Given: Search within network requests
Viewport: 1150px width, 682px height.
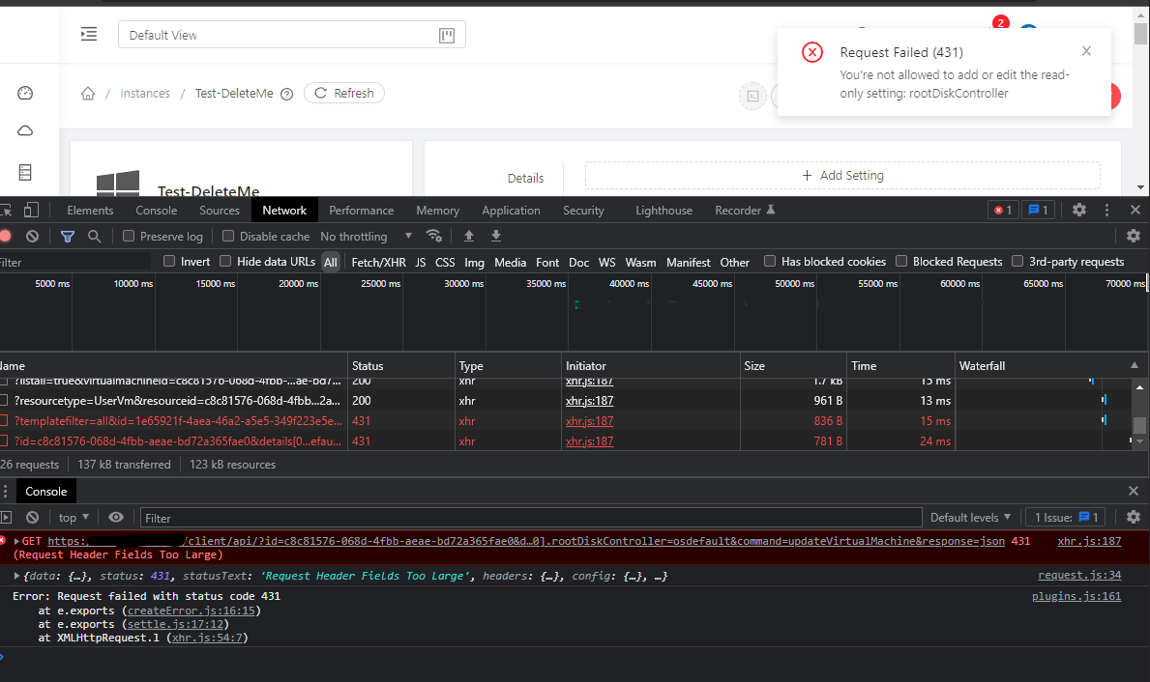Looking at the screenshot, I should click(x=93, y=236).
